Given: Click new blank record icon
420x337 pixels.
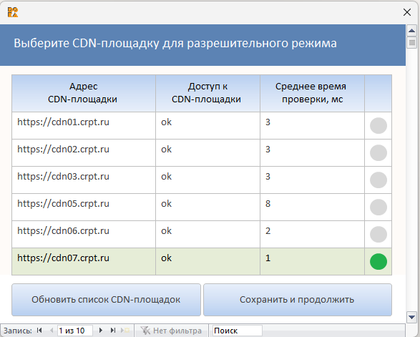Looking at the screenshot, I should pos(125,331).
